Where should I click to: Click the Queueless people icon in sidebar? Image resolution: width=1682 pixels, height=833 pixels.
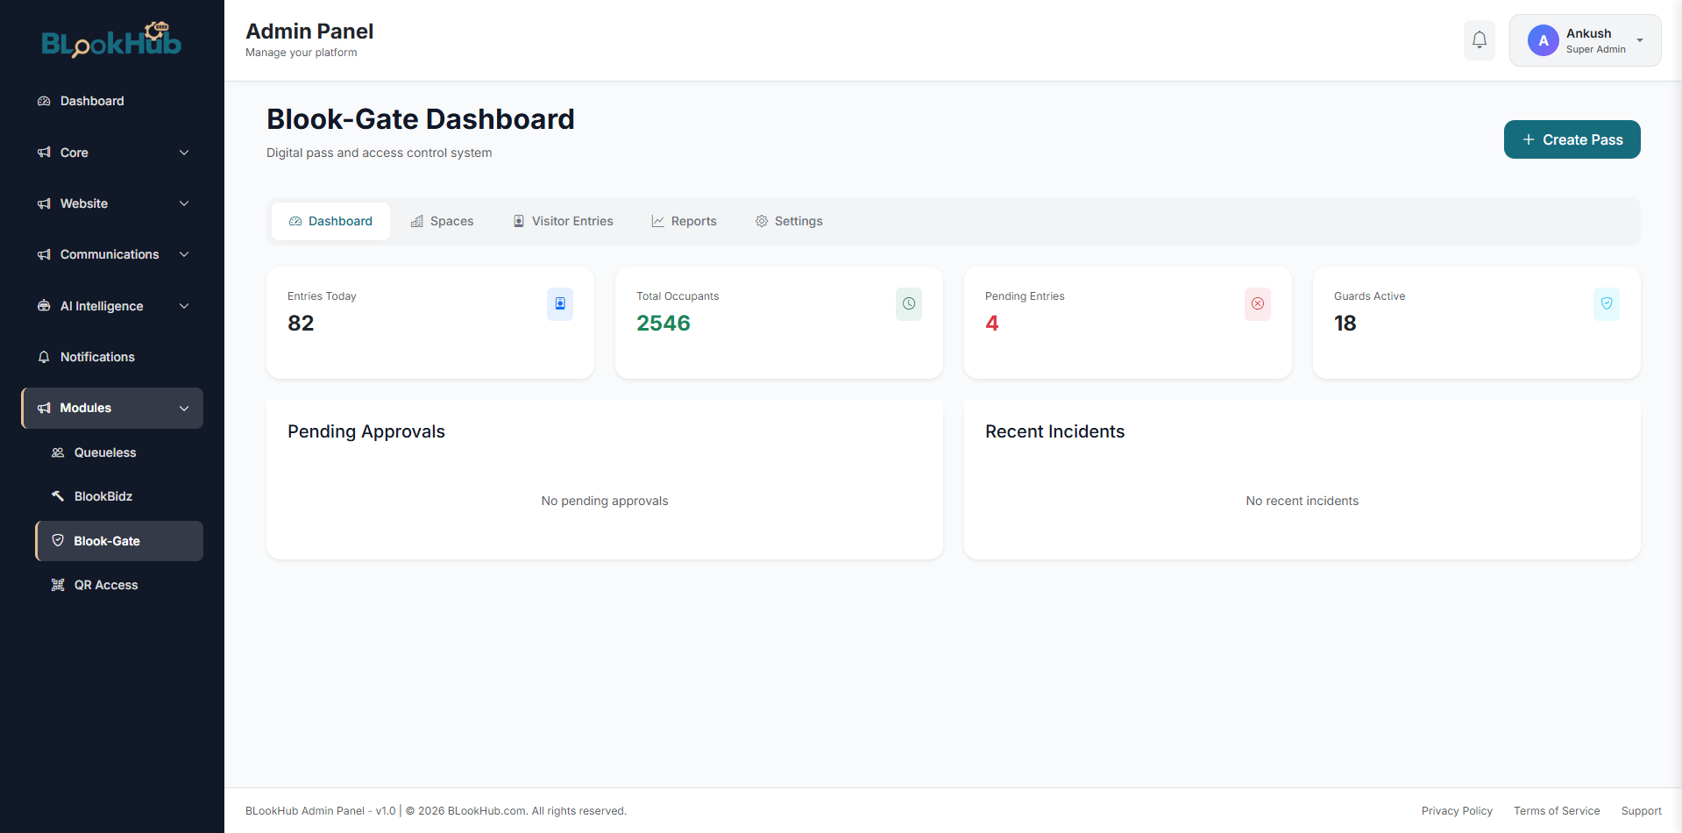click(x=58, y=452)
